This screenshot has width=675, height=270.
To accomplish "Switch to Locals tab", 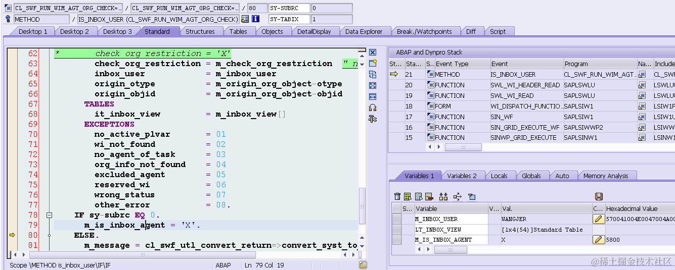I will [499, 176].
